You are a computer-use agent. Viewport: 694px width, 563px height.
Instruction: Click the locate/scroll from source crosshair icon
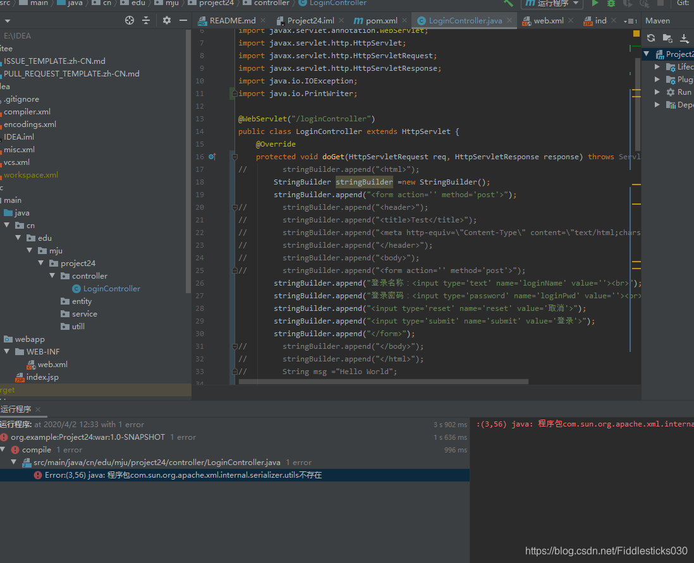click(x=129, y=20)
